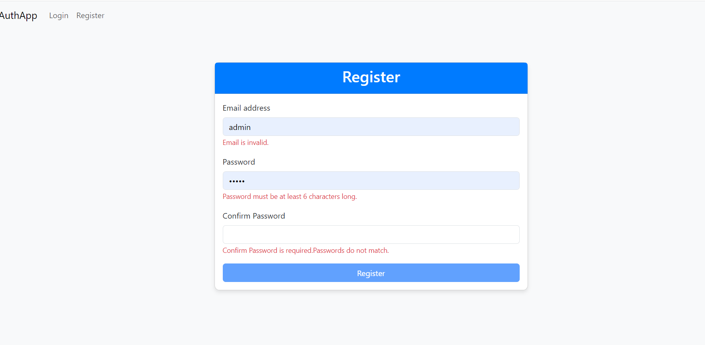705x345 pixels.
Task: Click 'Confirm Password is required' error text
Action: (x=268, y=250)
